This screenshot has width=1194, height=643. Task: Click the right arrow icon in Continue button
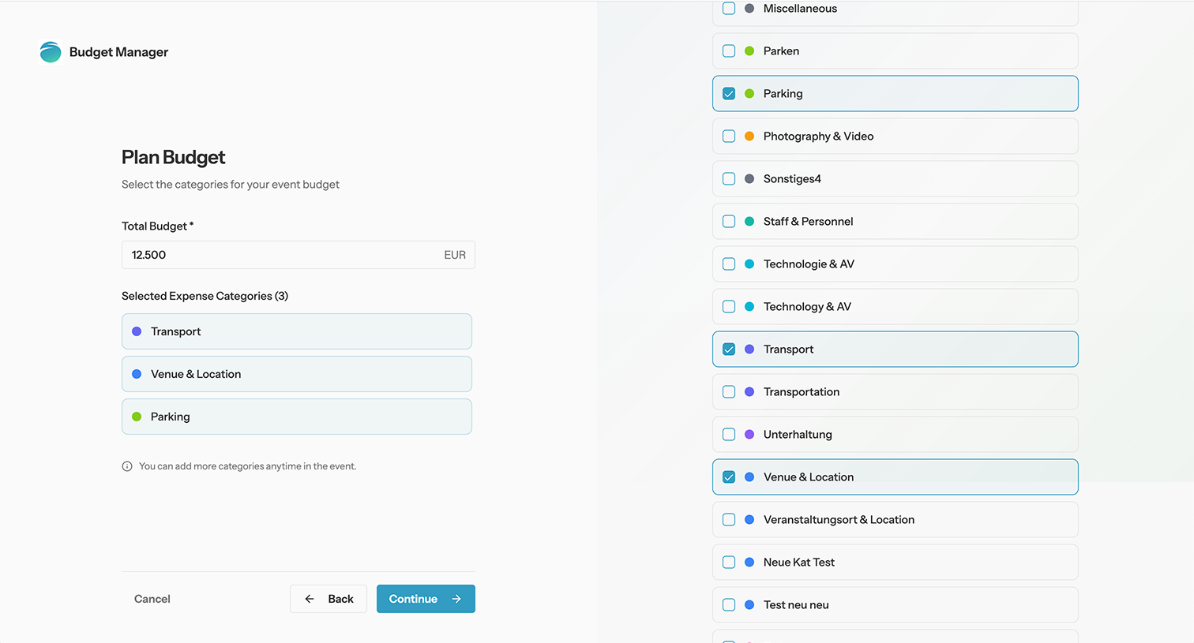point(456,599)
